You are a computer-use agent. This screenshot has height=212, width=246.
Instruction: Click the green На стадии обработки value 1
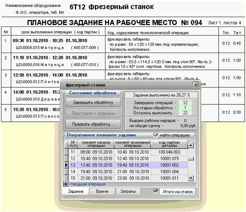click(x=185, y=108)
